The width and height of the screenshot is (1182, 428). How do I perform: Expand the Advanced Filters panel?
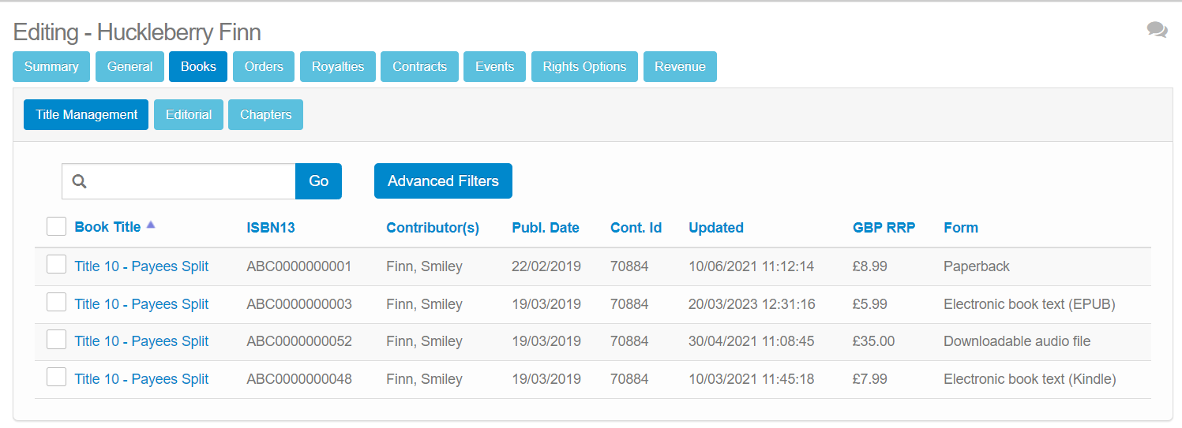pos(443,181)
